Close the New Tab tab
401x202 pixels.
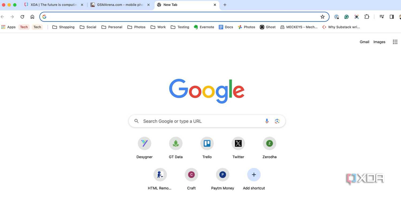pos(215,5)
